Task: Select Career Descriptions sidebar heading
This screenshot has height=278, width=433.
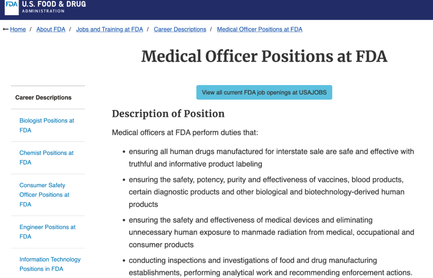Action: pyautogui.click(x=43, y=97)
